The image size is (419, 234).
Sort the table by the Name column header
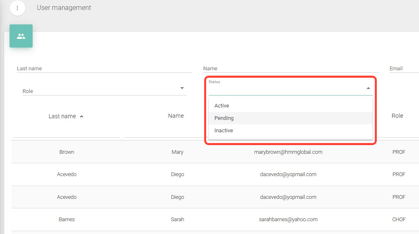point(176,116)
